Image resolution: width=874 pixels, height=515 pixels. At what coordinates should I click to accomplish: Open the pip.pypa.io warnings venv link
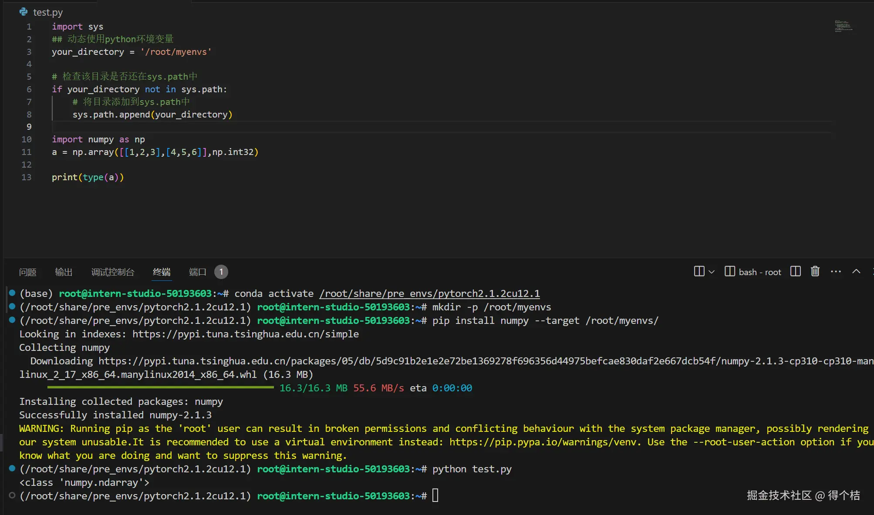544,442
